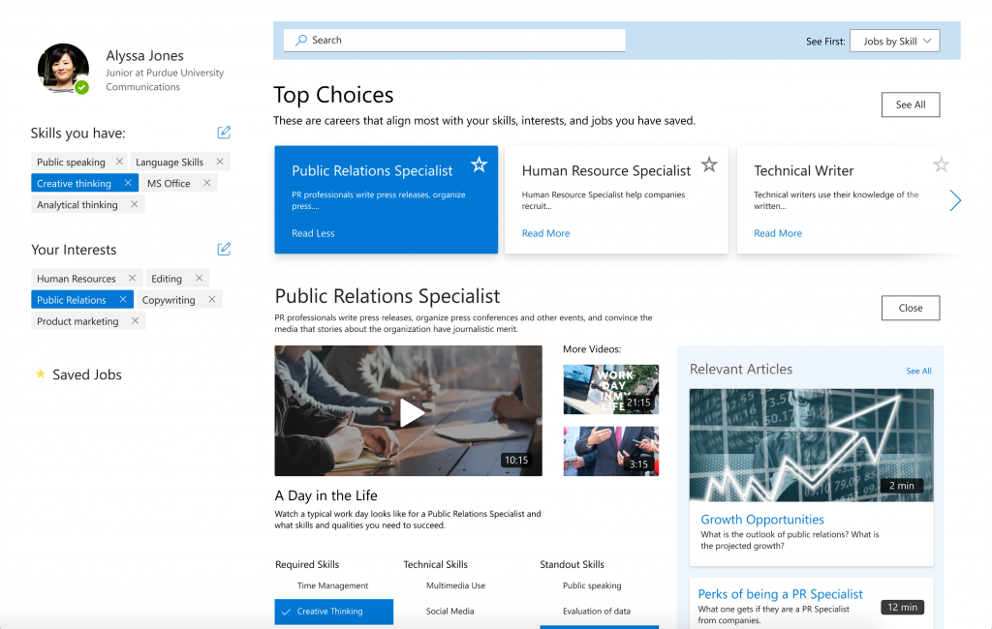992x629 pixels.
Task: Collapse the card with Read Less
Action: tap(313, 233)
